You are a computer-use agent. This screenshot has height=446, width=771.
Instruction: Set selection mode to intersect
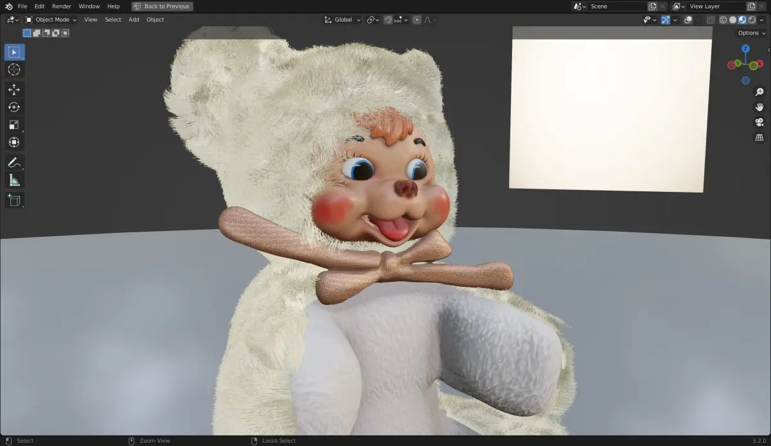click(x=66, y=33)
